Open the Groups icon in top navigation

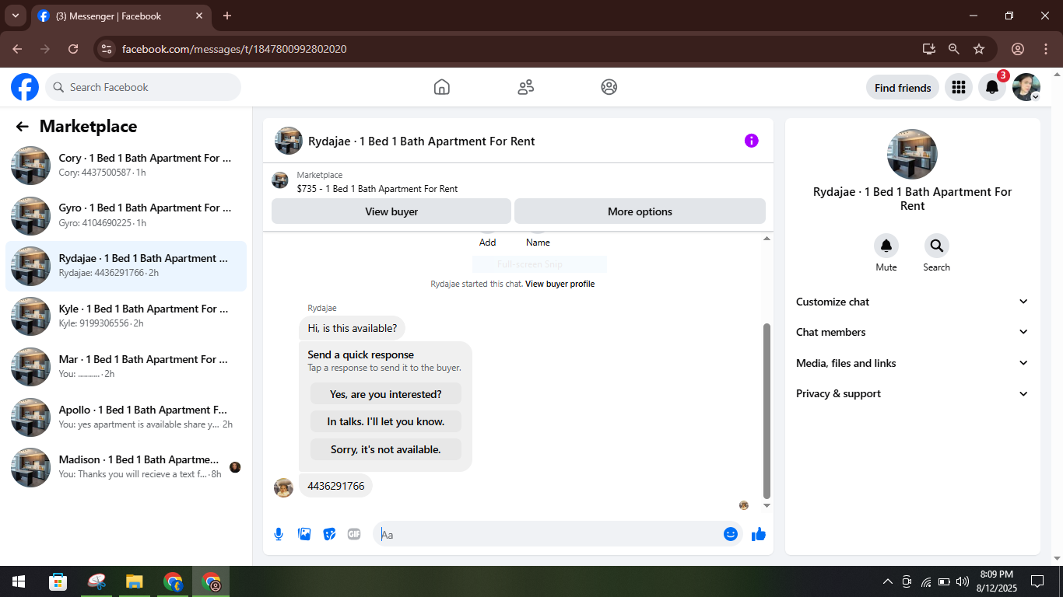tap(609, 87)
